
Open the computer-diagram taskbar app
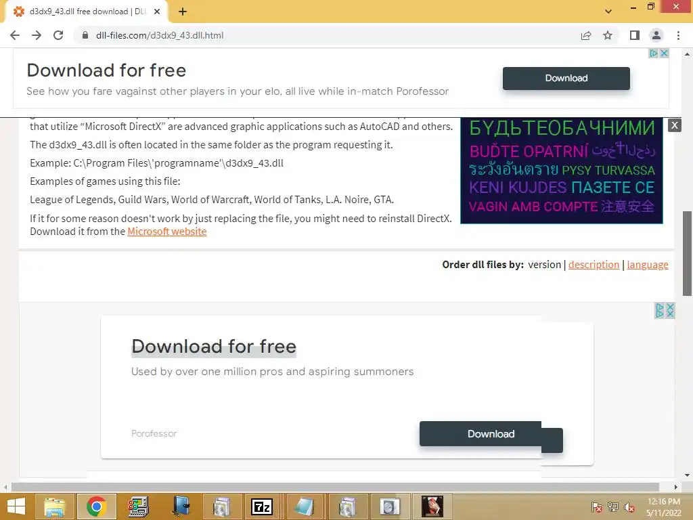(138, 506)
